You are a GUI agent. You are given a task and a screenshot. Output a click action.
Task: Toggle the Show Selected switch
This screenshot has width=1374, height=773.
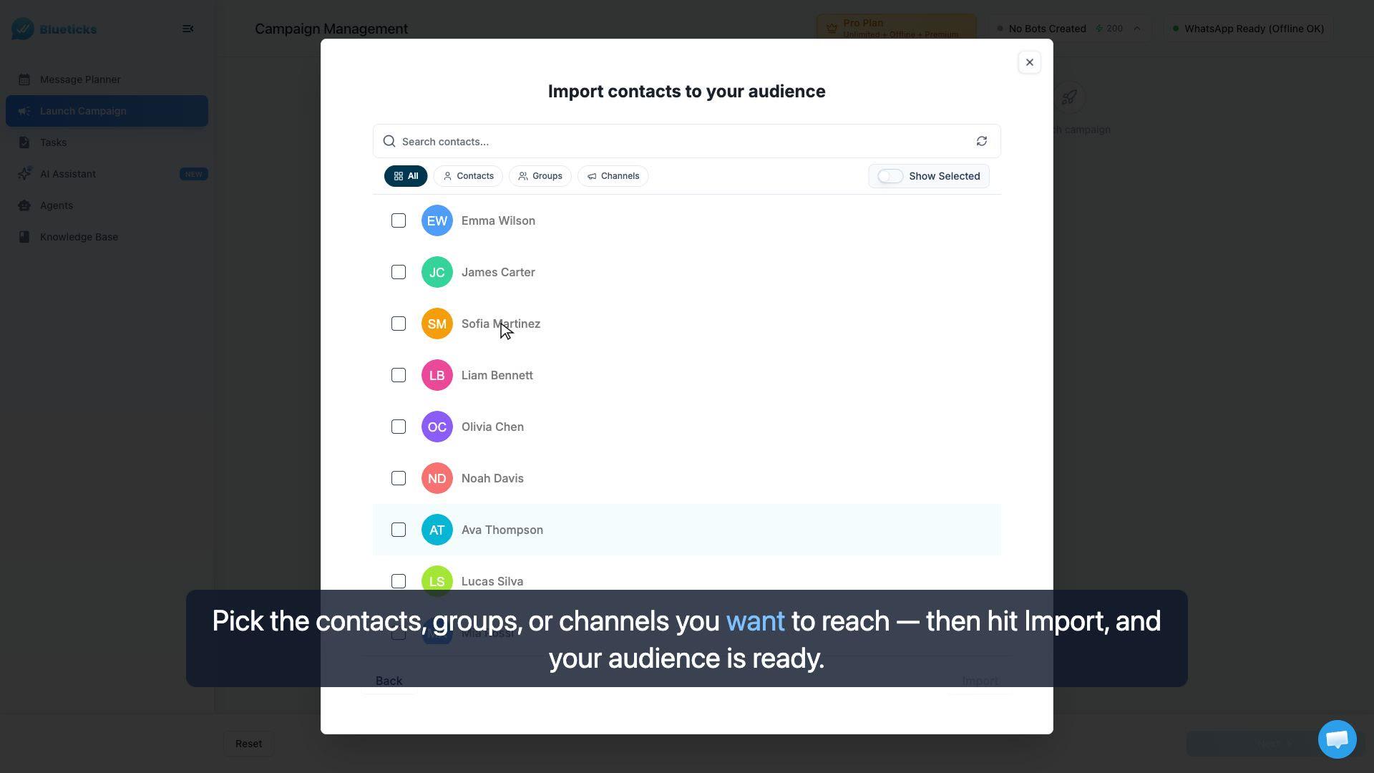point(890,176)
